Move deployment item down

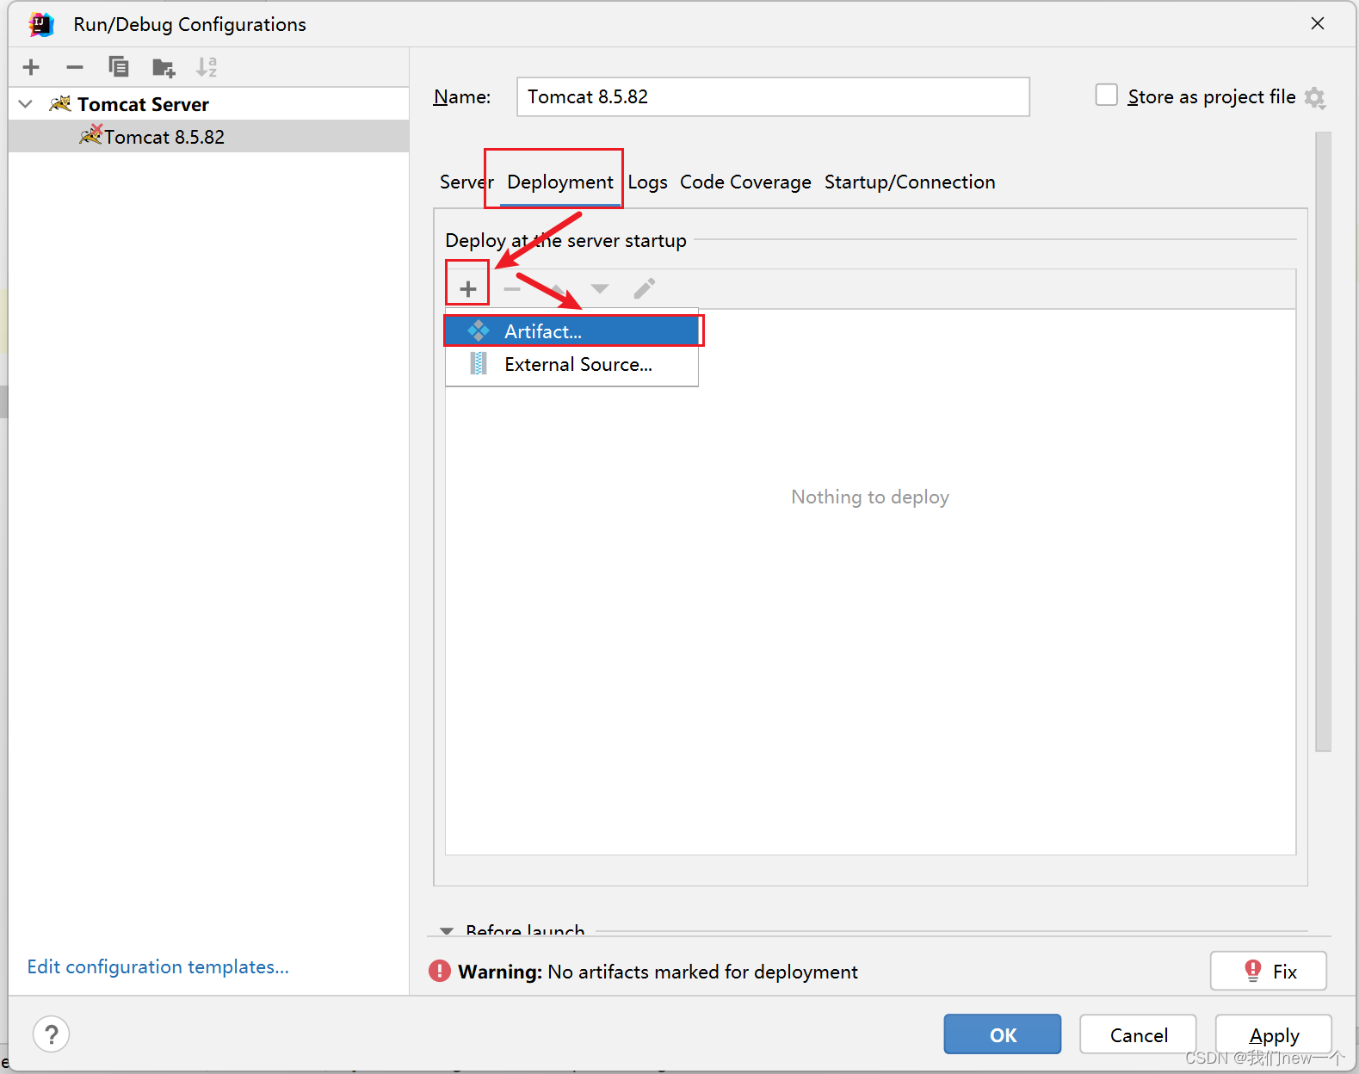[x=600, y=288]
